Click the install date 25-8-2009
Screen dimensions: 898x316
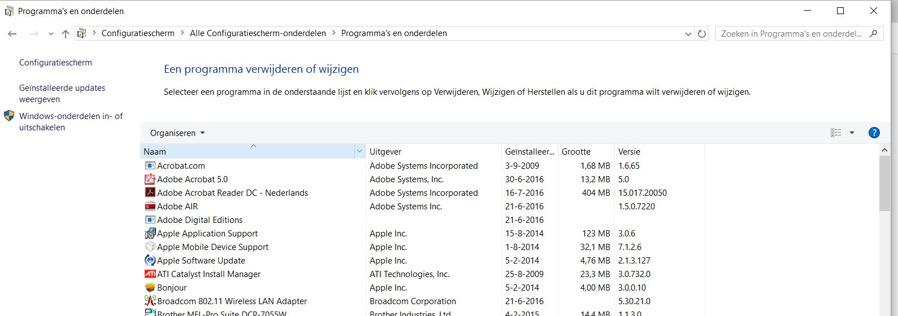[x=524, y=274]
